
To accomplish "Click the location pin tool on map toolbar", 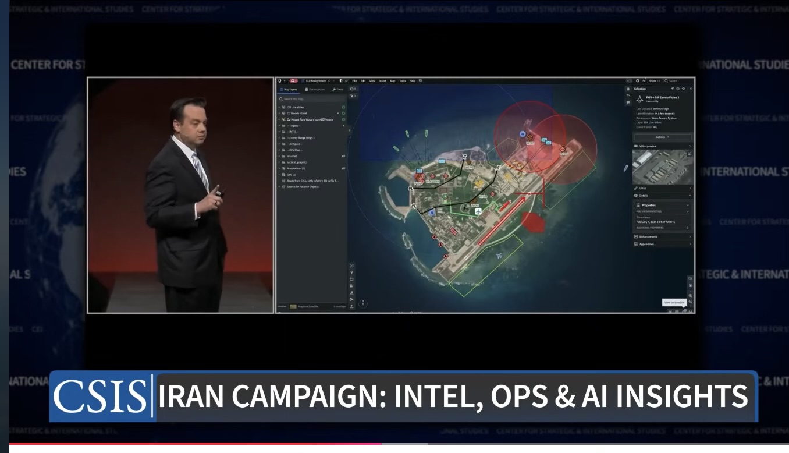I will (351, 272).
